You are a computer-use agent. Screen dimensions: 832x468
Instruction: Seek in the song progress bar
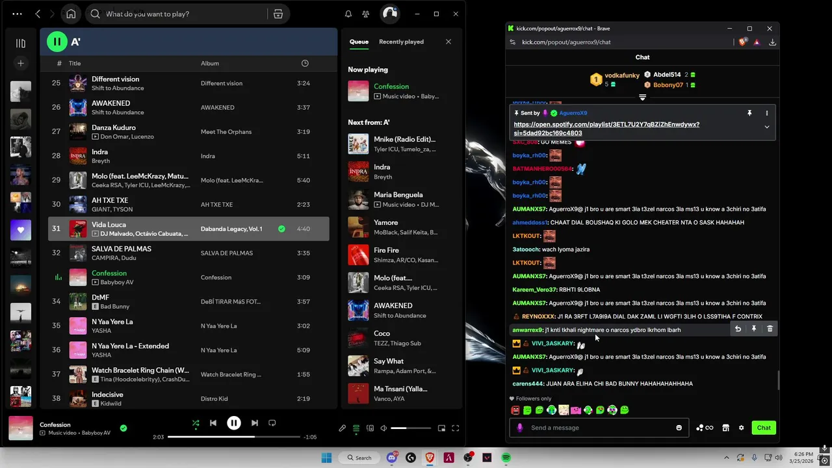(x=234, y=437)
